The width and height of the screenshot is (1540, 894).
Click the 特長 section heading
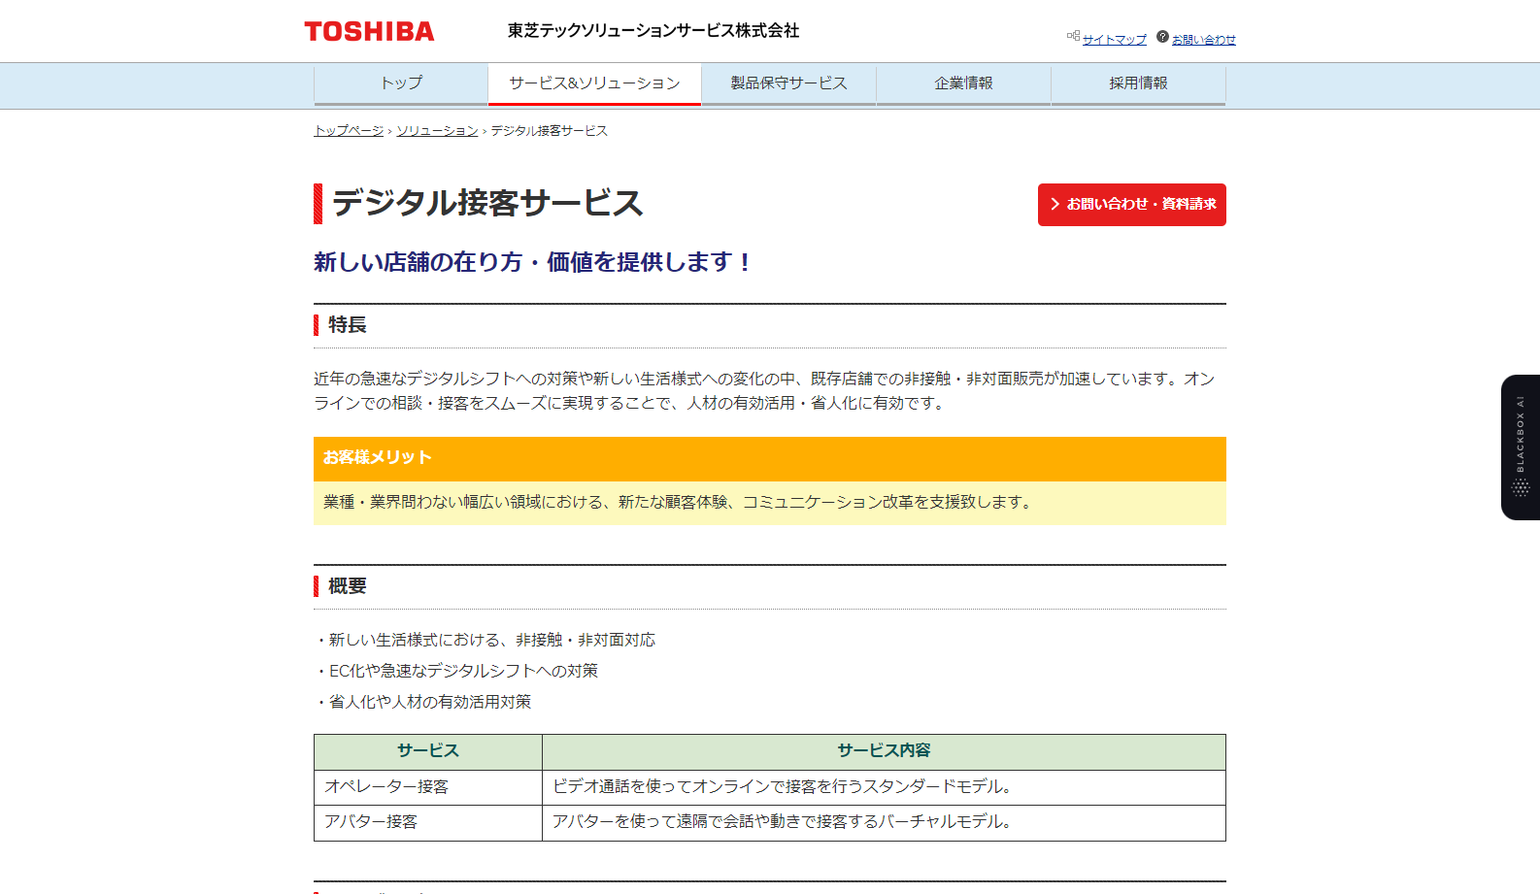click(x=347, y=325)
